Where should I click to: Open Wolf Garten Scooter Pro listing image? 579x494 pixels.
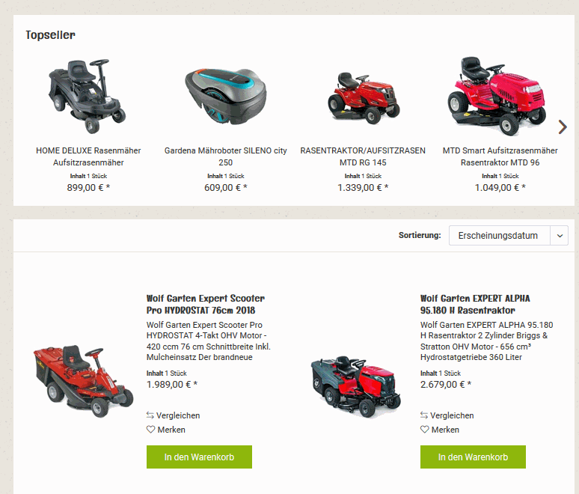coord(83,381)
